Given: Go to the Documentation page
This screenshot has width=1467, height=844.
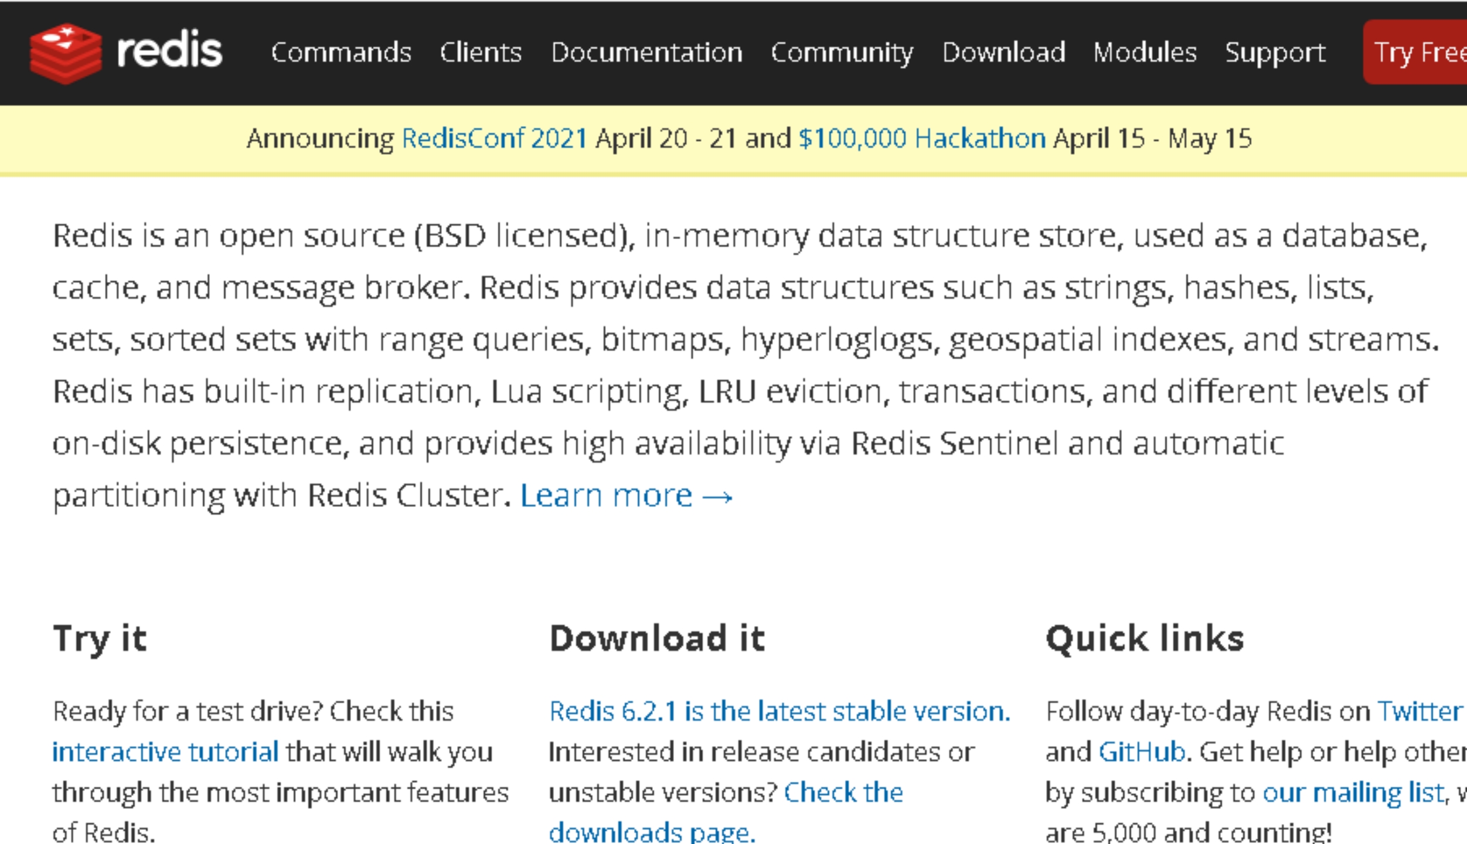Looking at the screenshot, I should (646, 52).
